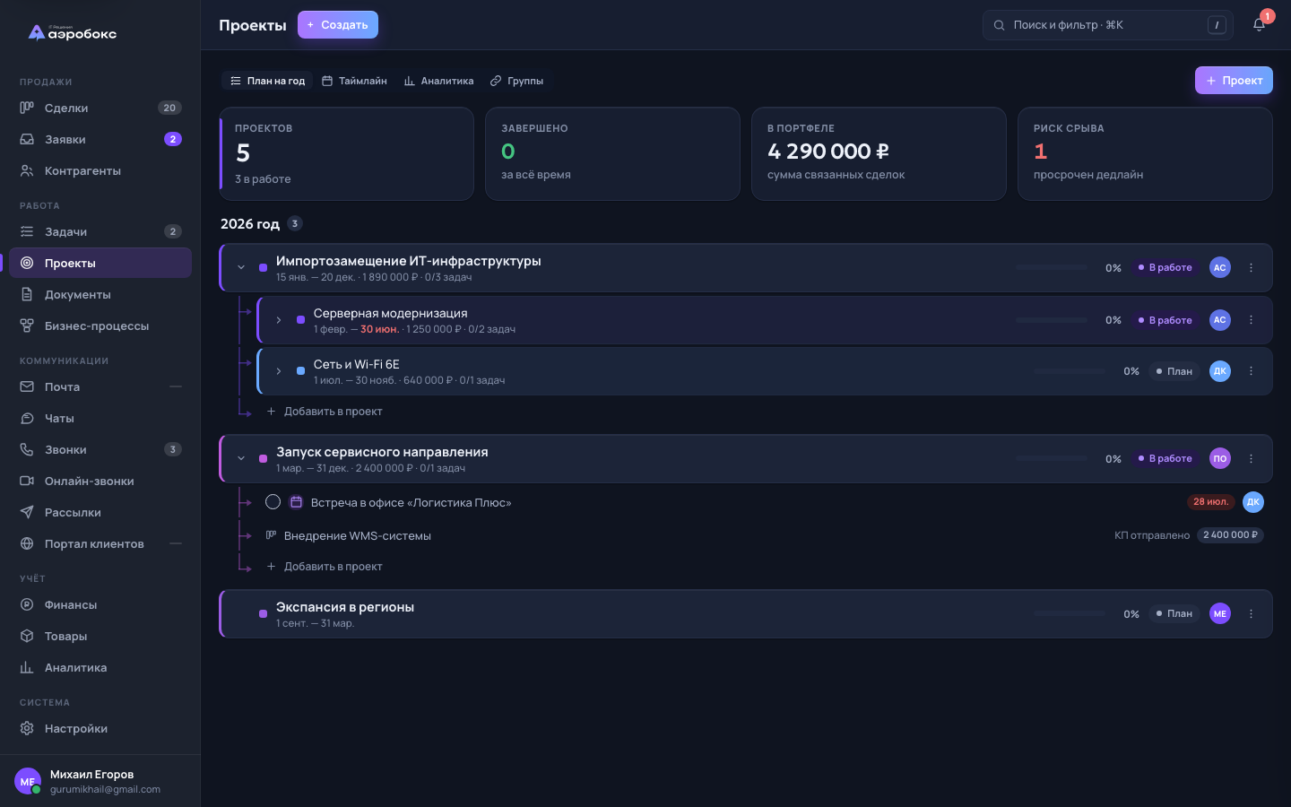This screenshot has width=1291, height=807.
Task: Mark Встреча в офисе task complete
Action: (273, 502)
